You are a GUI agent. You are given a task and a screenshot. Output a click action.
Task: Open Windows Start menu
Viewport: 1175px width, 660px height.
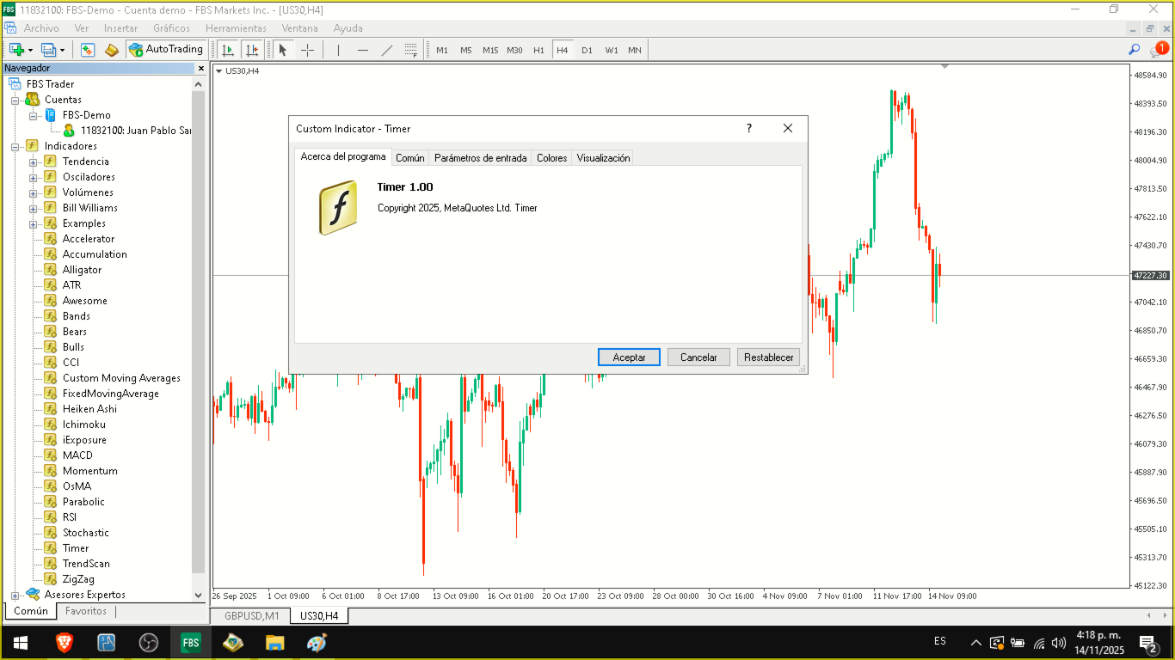pos(21,642)
